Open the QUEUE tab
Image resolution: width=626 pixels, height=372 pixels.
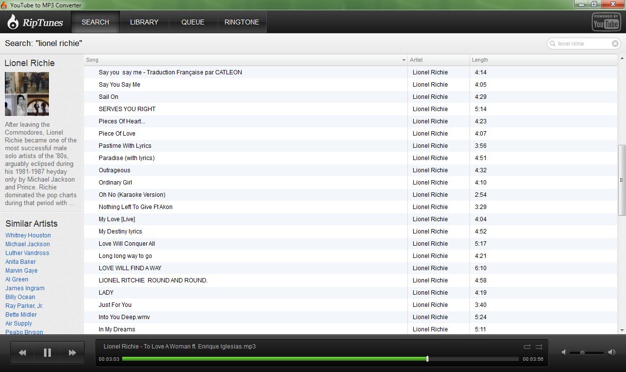point(193,22)
